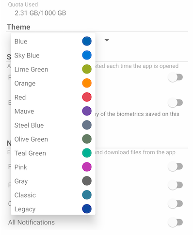Viewport: 194px width, 235px height.
Task: Select the Red color circle
Action: [x=87, y=97]
